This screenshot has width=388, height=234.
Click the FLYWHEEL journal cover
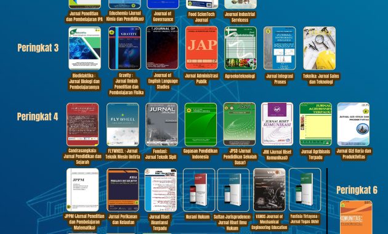123,124
